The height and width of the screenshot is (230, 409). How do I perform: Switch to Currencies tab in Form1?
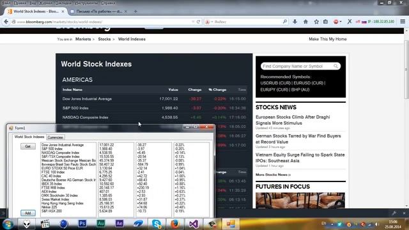click(56, 137)
